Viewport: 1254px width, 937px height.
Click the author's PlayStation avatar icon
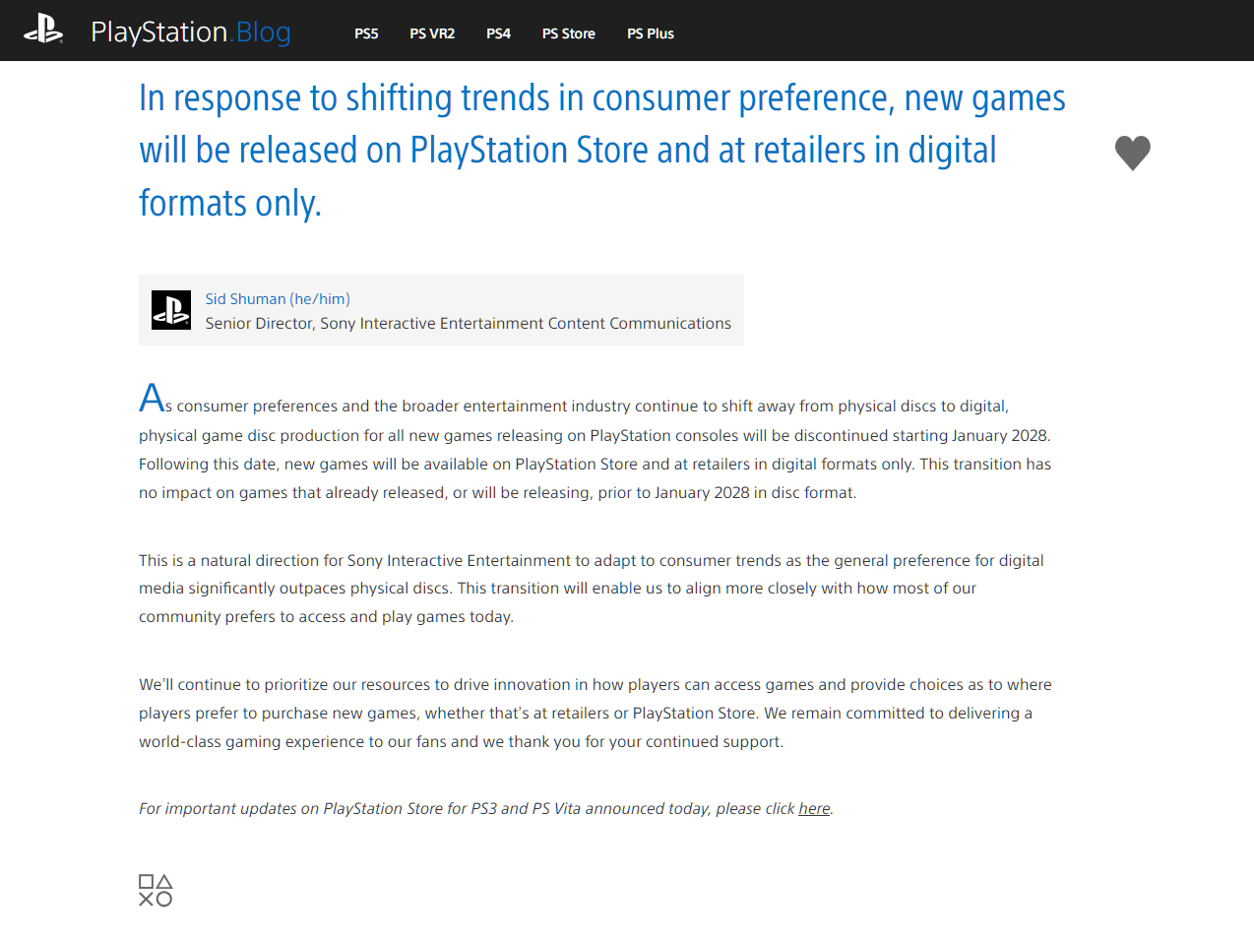coord(171,310)
